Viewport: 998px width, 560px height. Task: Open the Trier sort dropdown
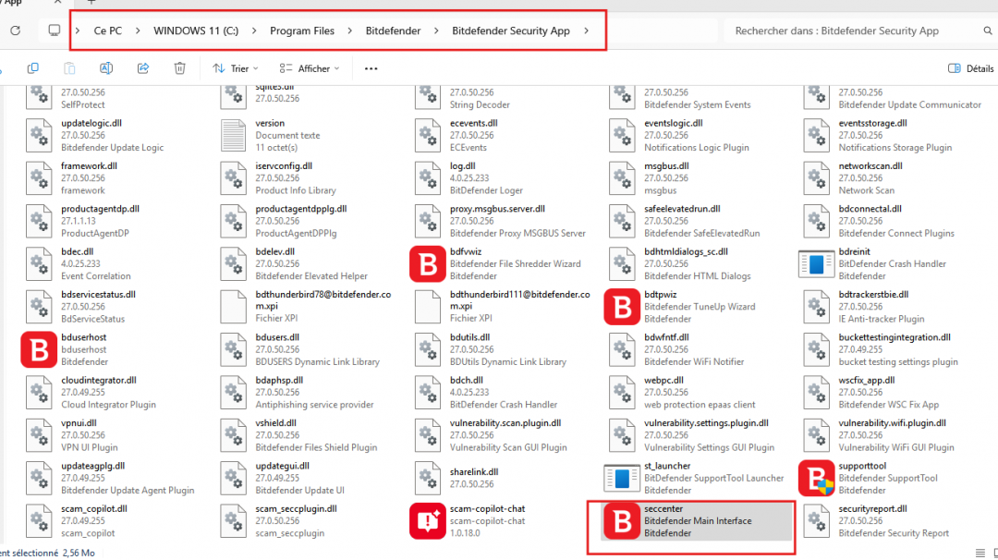click(236, 68)
